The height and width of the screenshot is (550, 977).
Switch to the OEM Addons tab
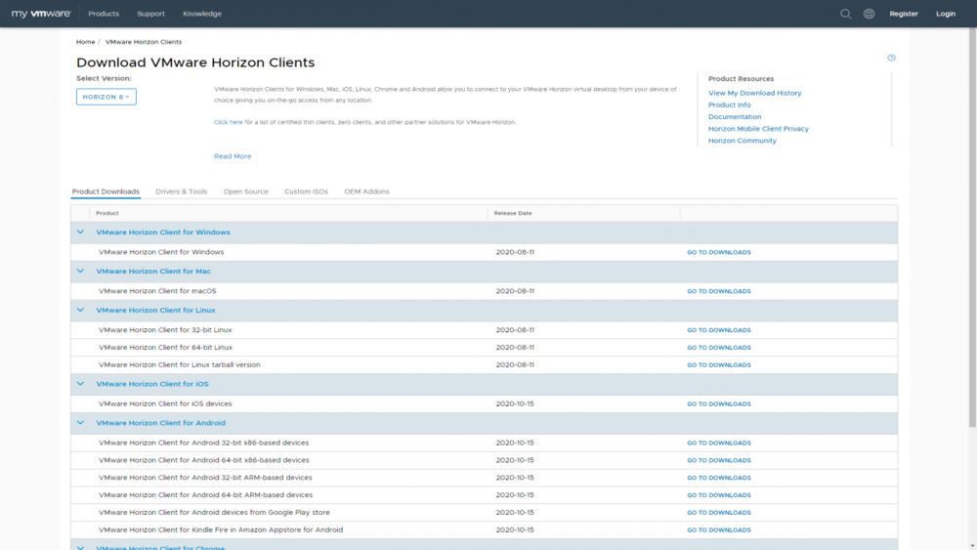click(x=366, y=191)
